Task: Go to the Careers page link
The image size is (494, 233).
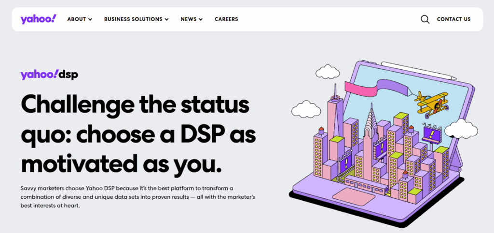Action: coord(226,19)
